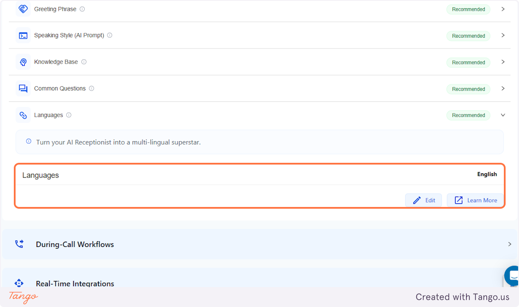
Task: Click the Common Questions chat icon
Action: (x=23, y=88)
